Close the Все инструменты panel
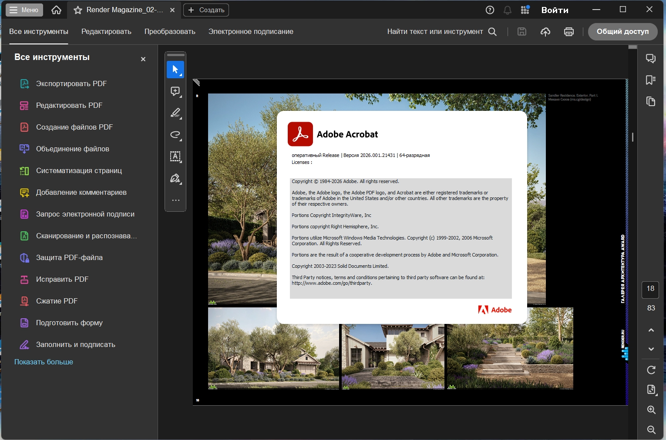 [x=143, y=59]
